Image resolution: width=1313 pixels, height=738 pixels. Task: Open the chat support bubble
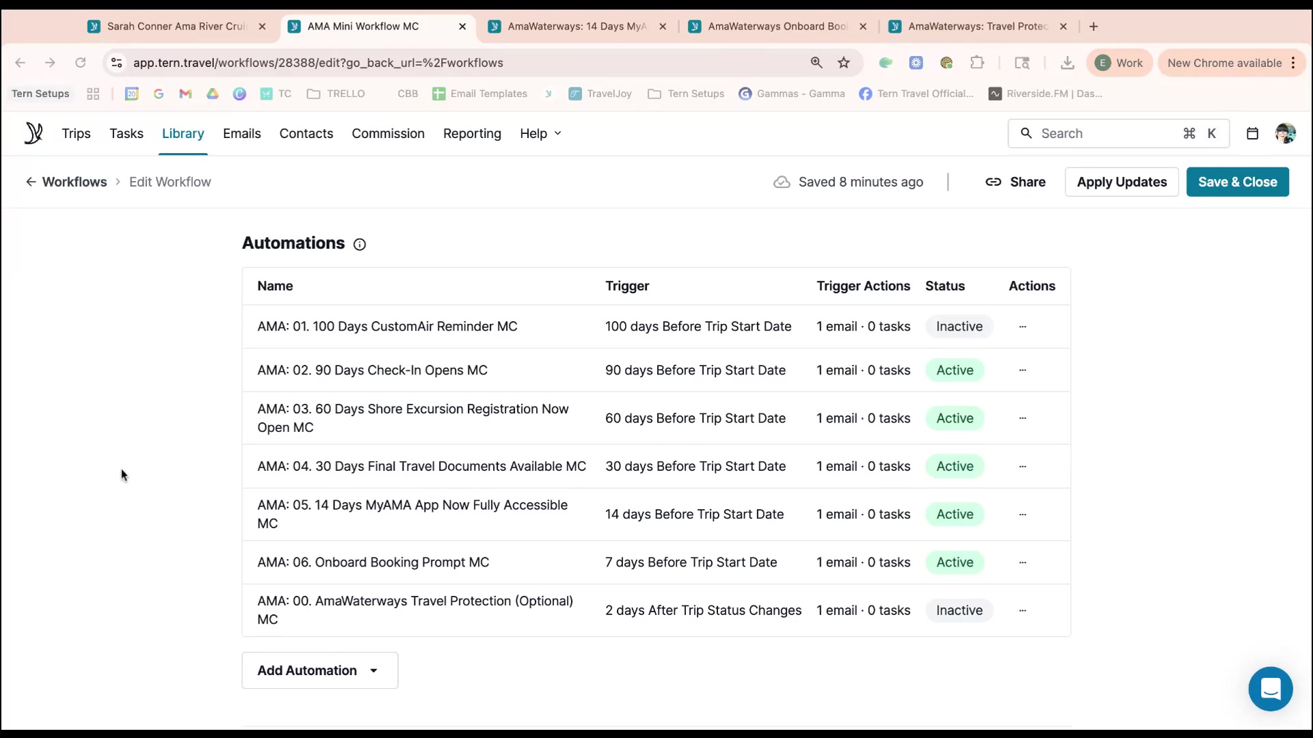pos(1270,689)
